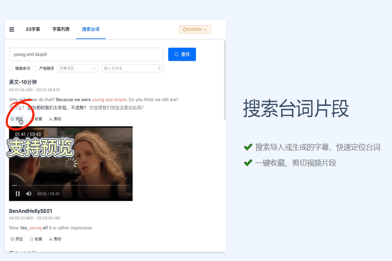Viewport: 392px width, 261px height.
Task: Pause the video preview
Action: tap(17, 194)
